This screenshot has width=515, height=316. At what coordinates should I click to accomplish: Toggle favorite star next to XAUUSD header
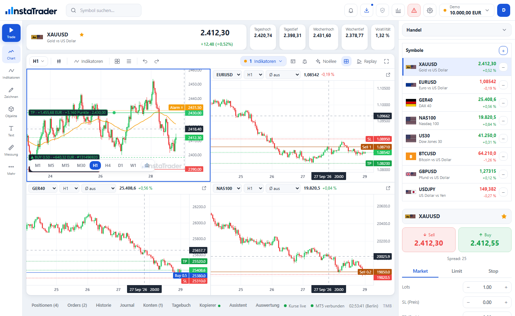coord(82,35)
